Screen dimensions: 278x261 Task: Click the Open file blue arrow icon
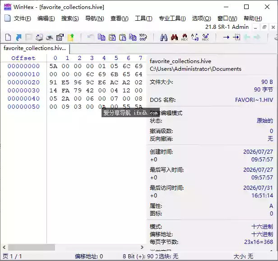[x=19, y=37]
